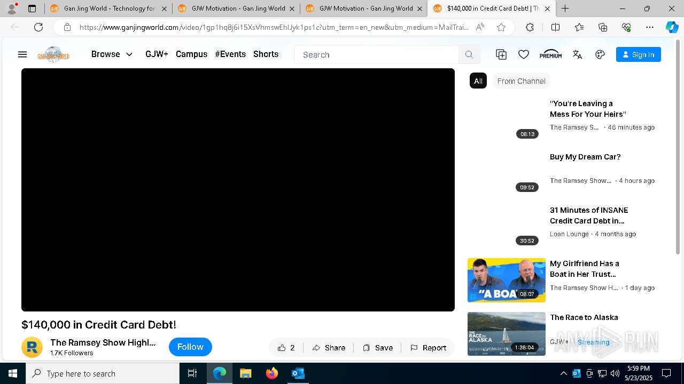
Task: Open Edge settings and more menu
Action: pos(650,27)
